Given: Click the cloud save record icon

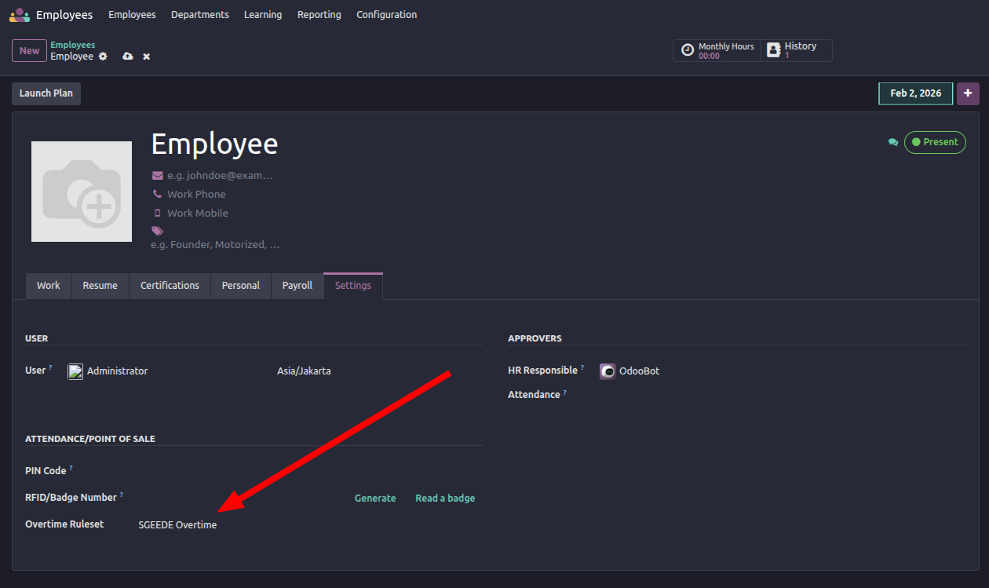Looking at the screenshot, I should [x=128, y=57].
